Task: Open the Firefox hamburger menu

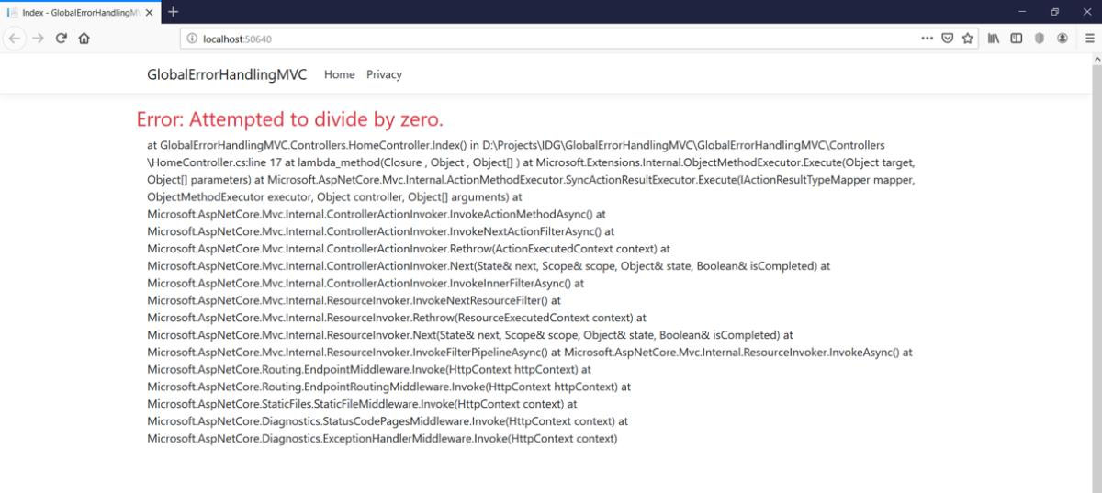Action: click(x=1089, y=39)
